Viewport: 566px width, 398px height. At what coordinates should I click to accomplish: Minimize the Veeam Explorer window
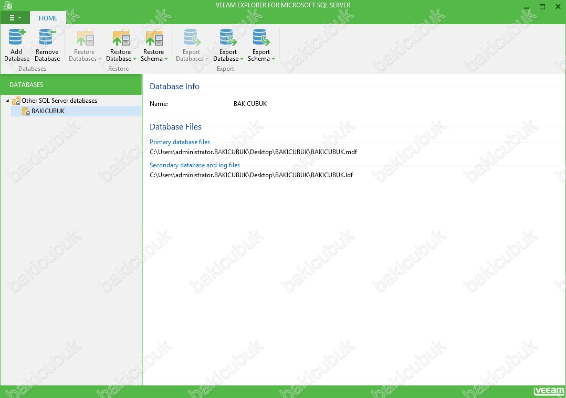click(527, 7)
